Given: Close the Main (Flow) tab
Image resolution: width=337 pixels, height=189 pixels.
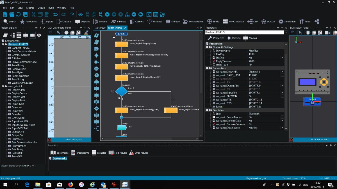Looking at the screenshot, I should coord(125,28).
